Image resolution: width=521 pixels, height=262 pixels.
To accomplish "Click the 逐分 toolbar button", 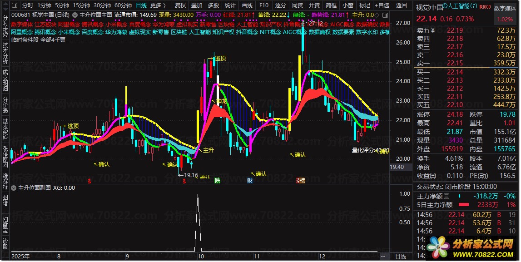I will [x=280, y=5].
